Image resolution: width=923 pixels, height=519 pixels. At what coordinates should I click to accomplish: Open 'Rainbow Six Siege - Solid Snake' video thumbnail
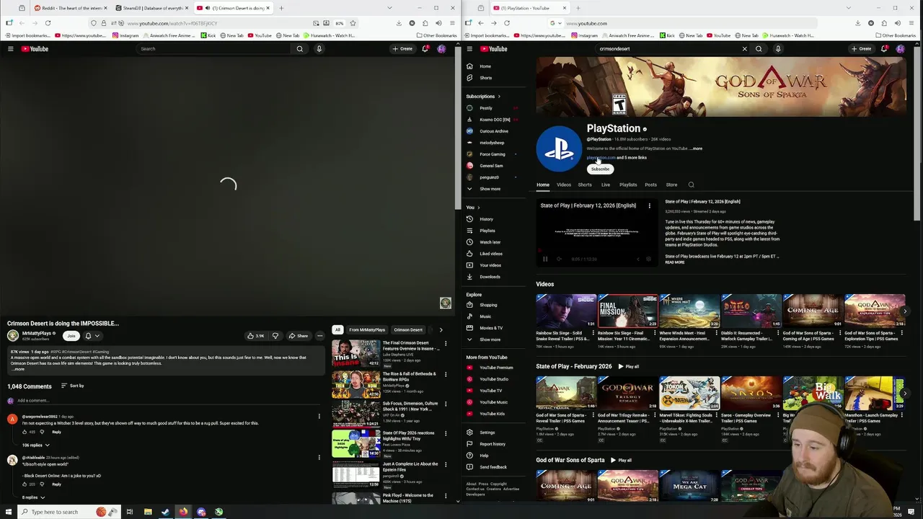click(566, 311)
